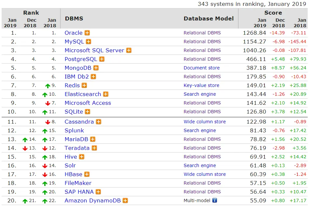Click the plus icon next to MongoDB

click(x=96, y=68)
